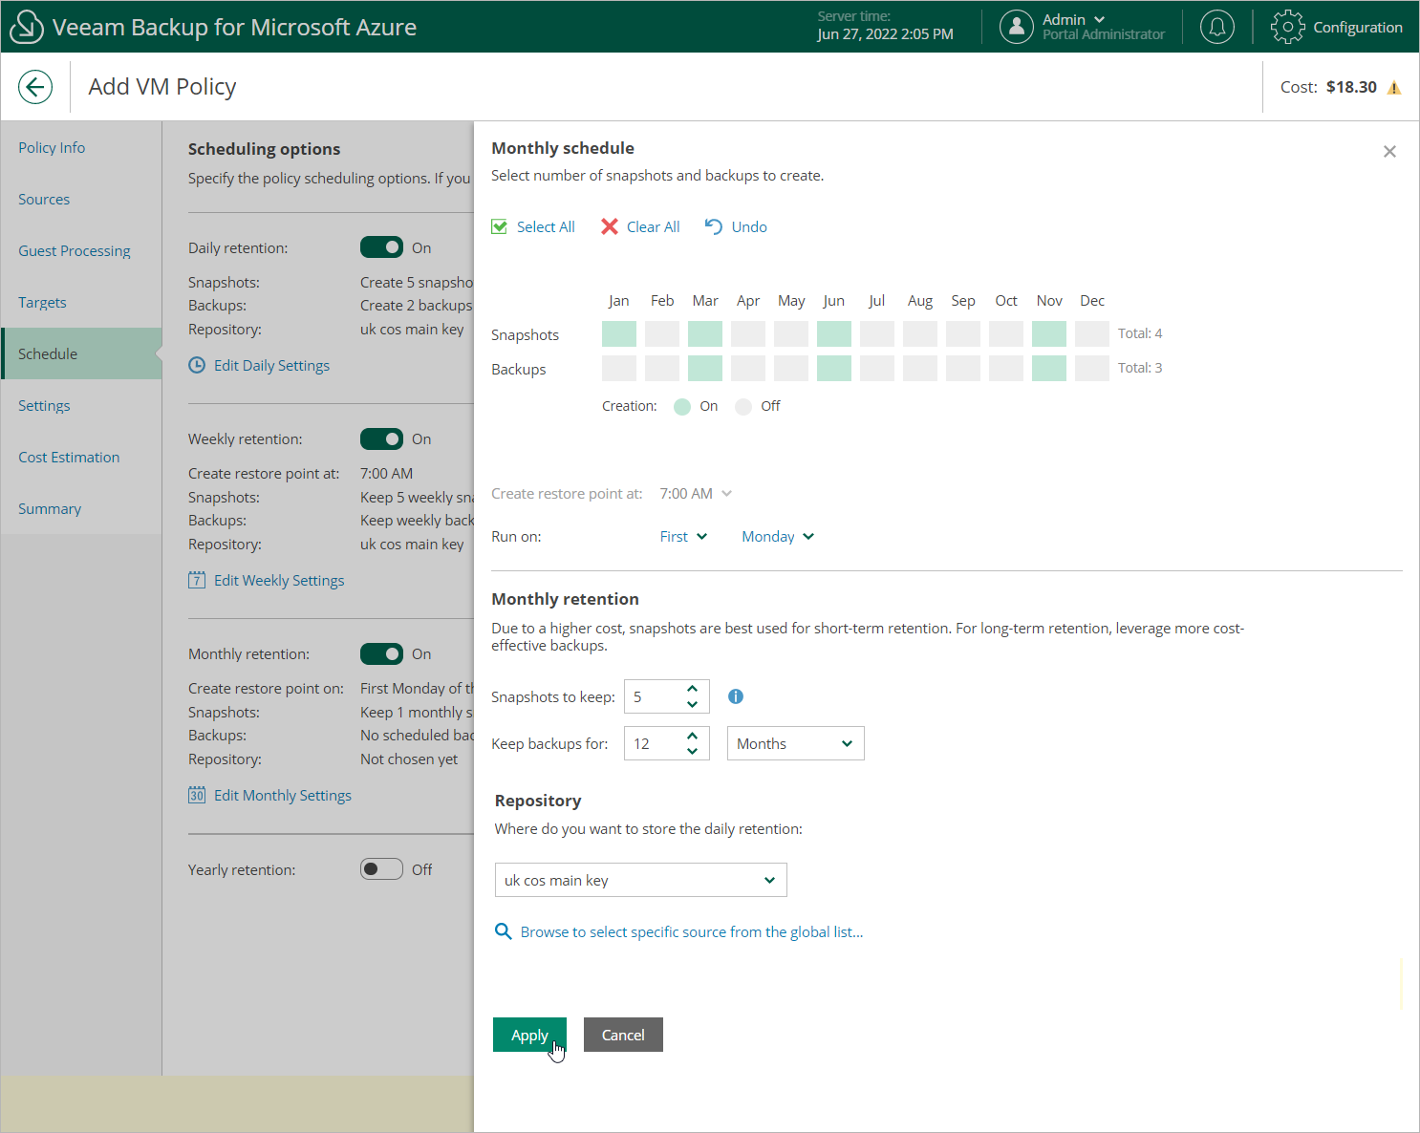Click the Edit Weekly Settings calendar icon
Image resolution: width=1420 pixels, height=1133 pixels.
click(197, 580)
